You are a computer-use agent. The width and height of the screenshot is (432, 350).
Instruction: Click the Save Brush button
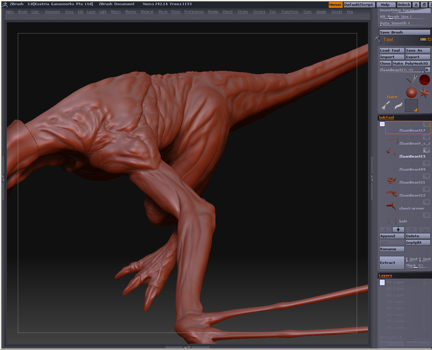click(x=405, y=32)
